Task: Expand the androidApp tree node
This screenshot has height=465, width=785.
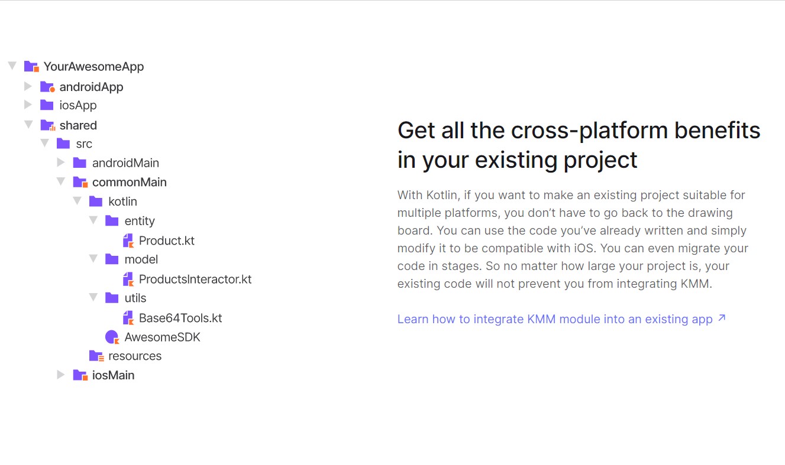Action: point(28,86)
